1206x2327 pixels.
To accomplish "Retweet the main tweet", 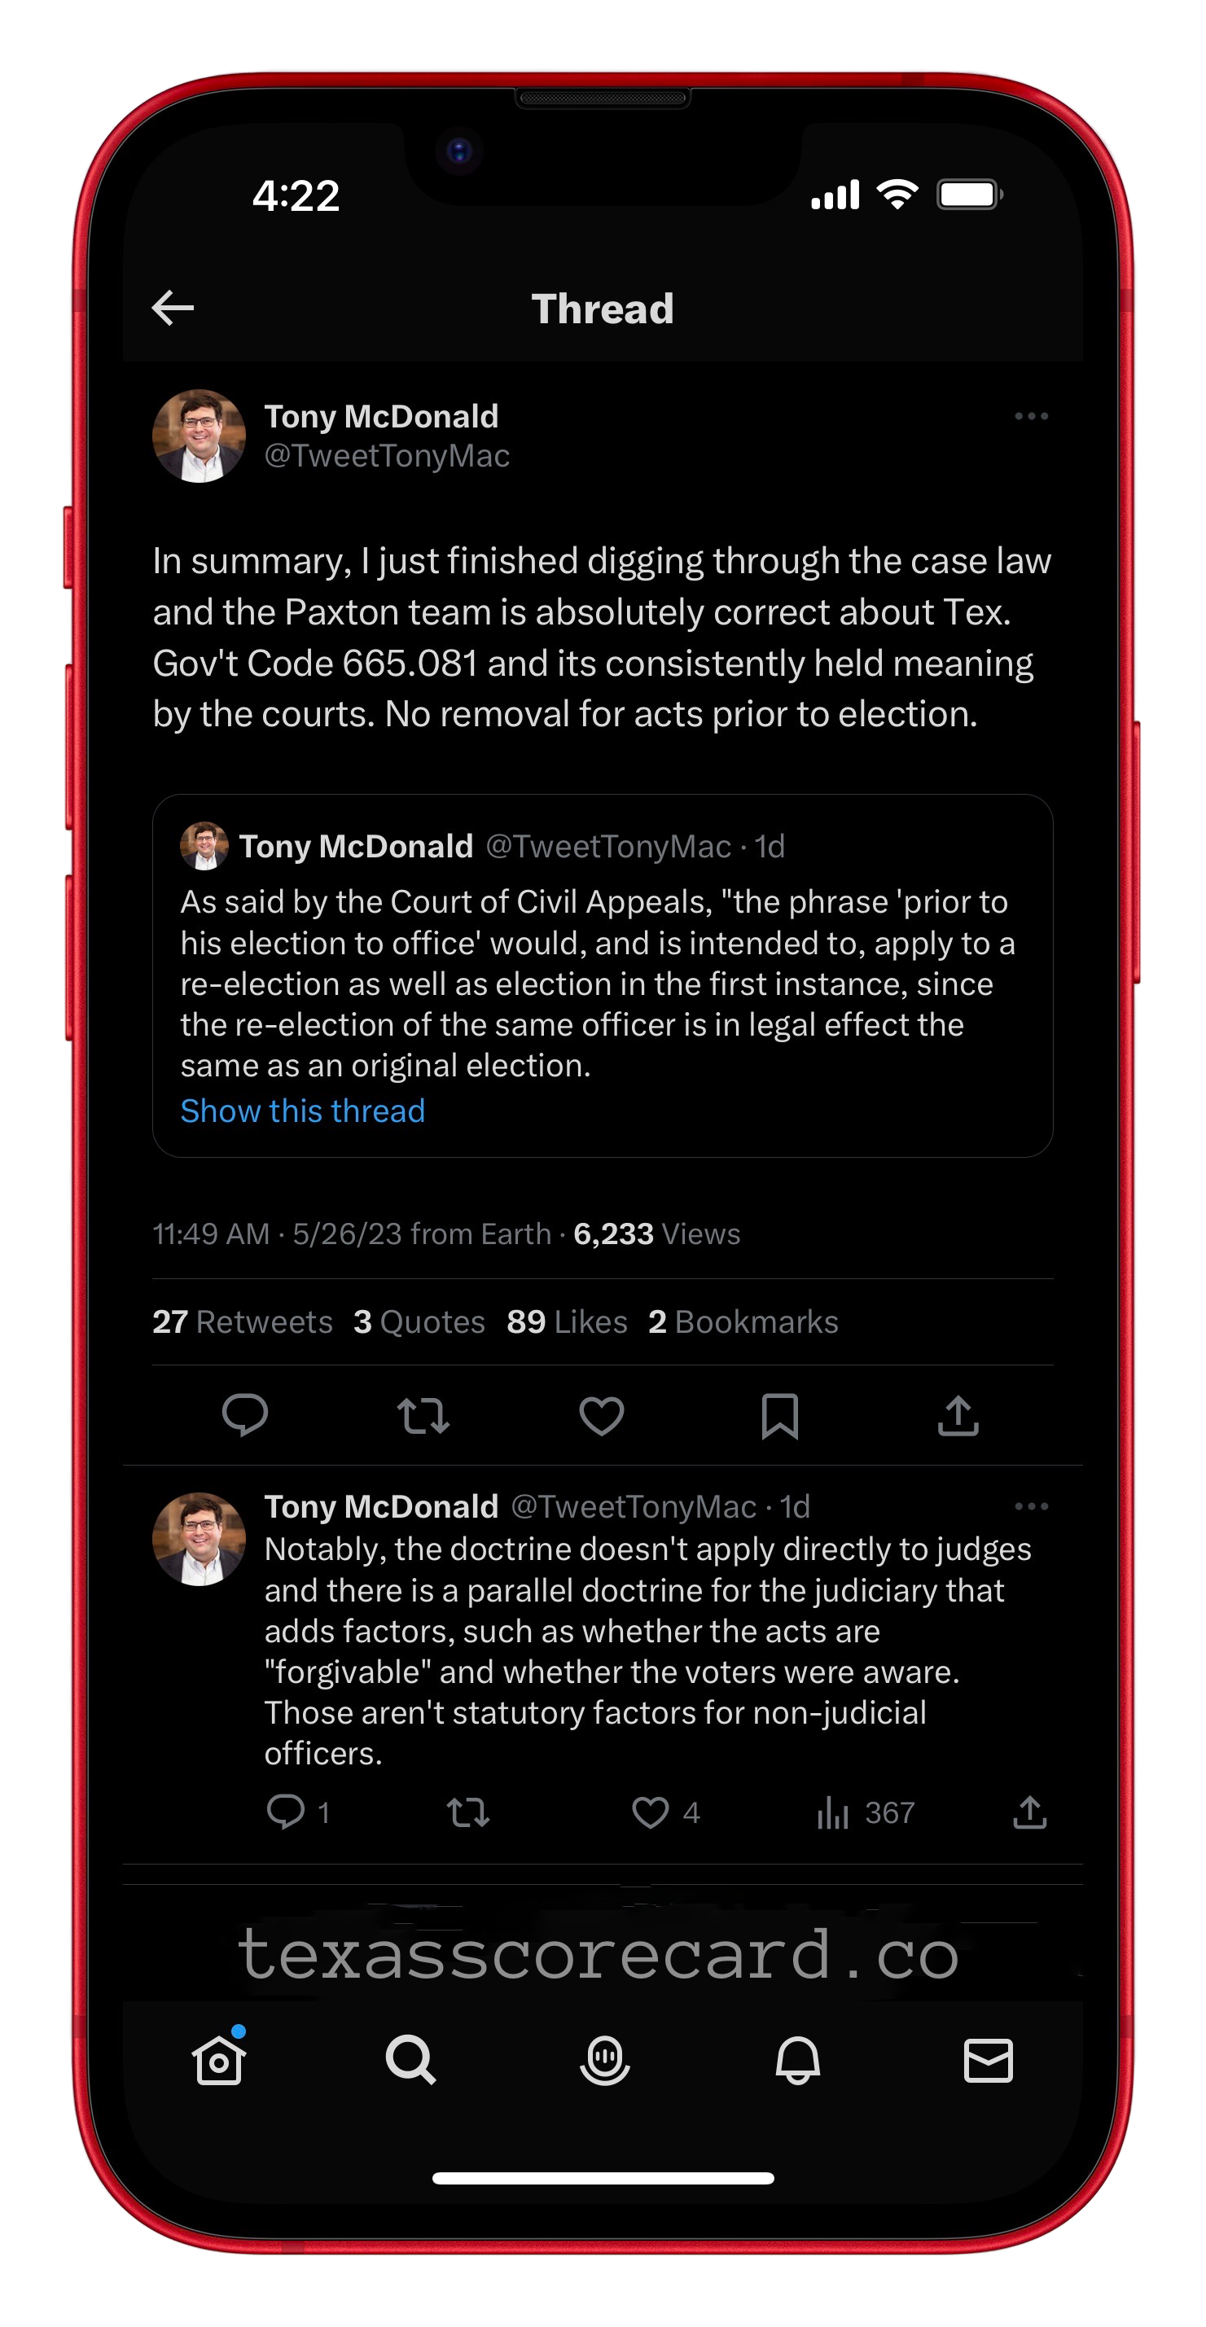I will [423, 1414].
